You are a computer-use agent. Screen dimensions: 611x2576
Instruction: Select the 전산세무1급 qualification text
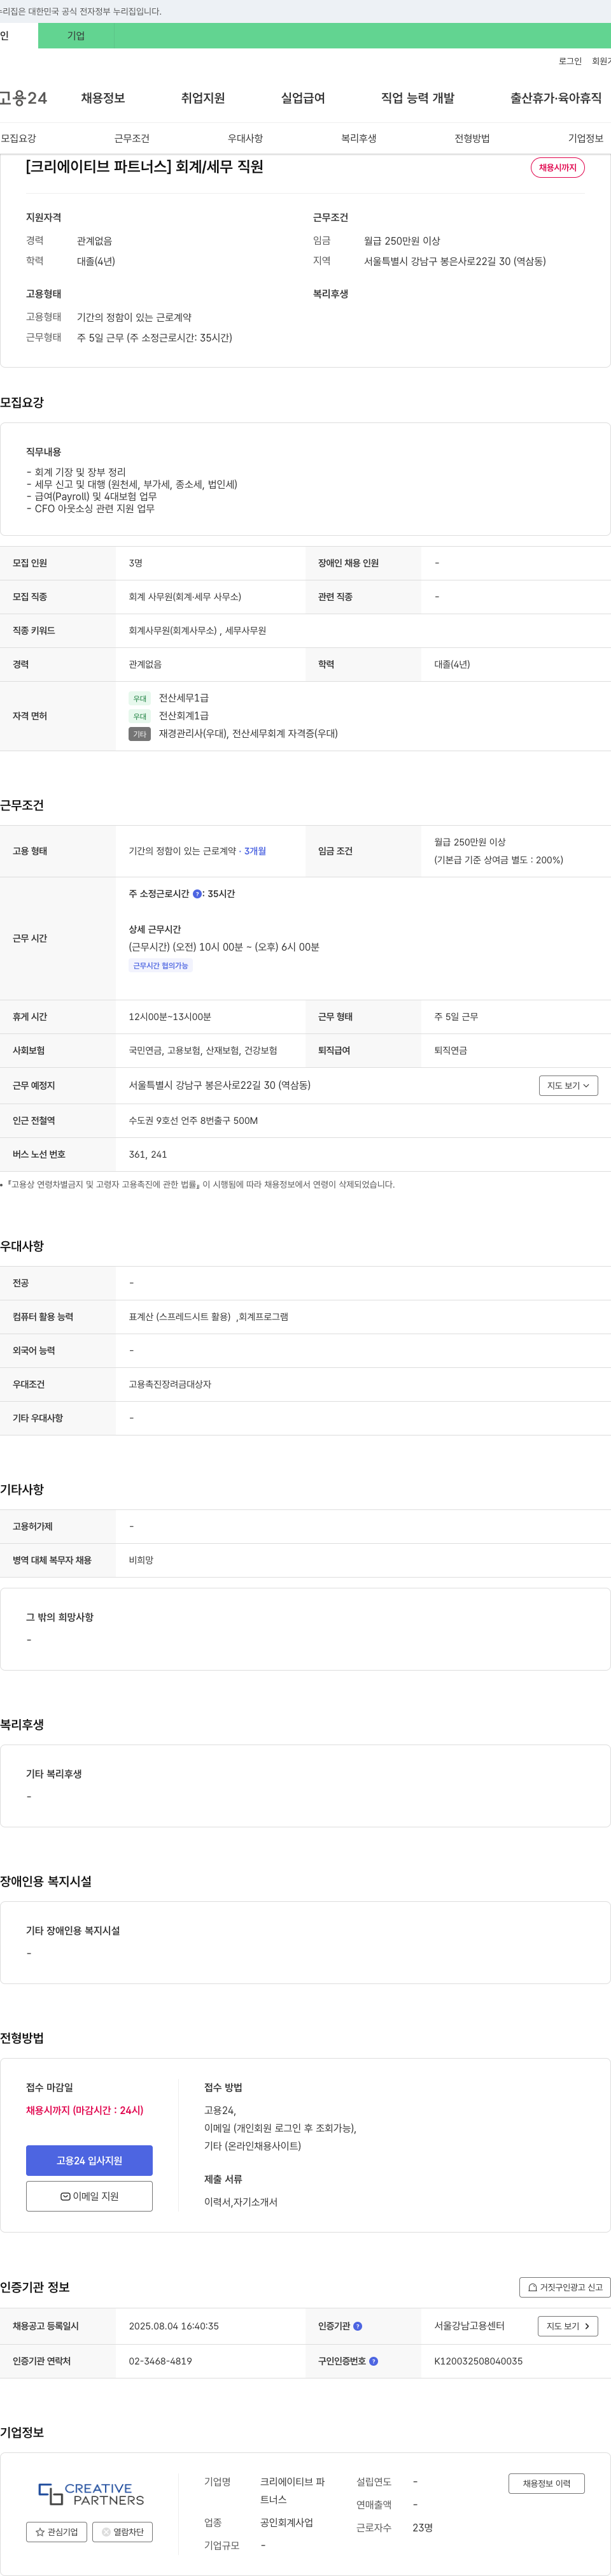pos(184,698)
